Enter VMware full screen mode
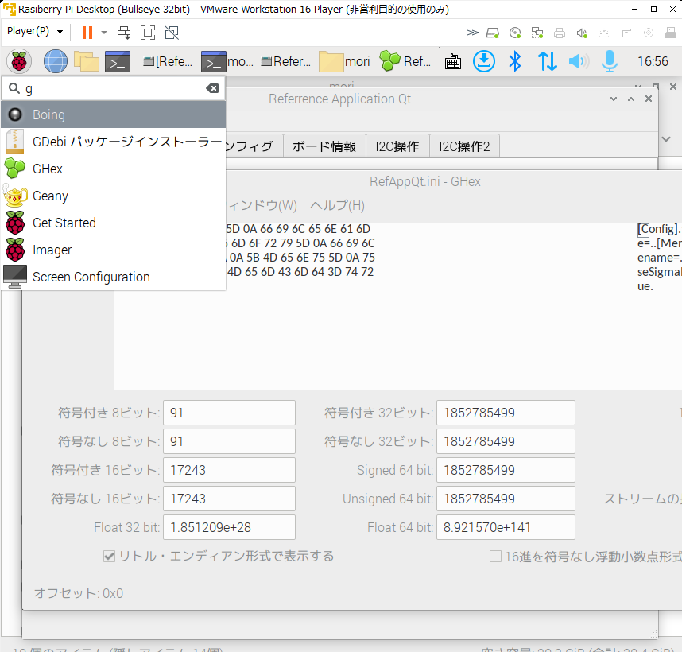Screen dimensions: 682x652 tap(148, 32)
